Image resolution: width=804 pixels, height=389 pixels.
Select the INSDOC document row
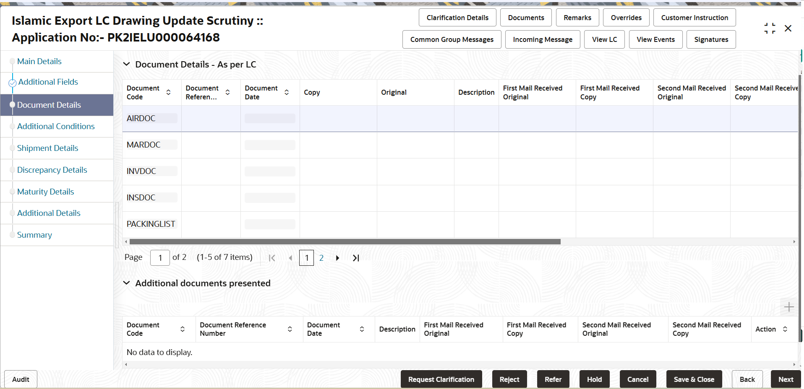[460, 198]
